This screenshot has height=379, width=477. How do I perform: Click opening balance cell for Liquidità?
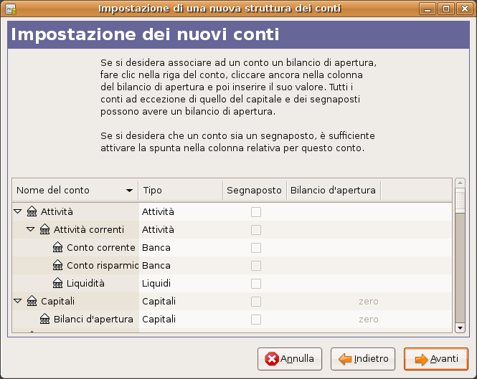[x=334, y=283]
